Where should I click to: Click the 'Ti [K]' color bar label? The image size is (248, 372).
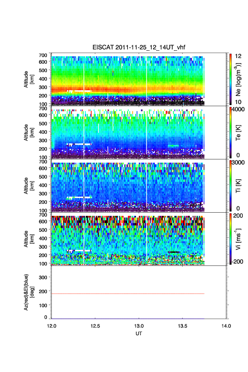238,186
